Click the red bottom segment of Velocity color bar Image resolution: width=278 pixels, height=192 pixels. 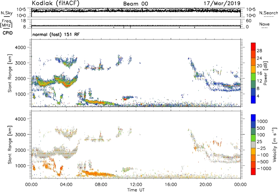pos(253,172)
